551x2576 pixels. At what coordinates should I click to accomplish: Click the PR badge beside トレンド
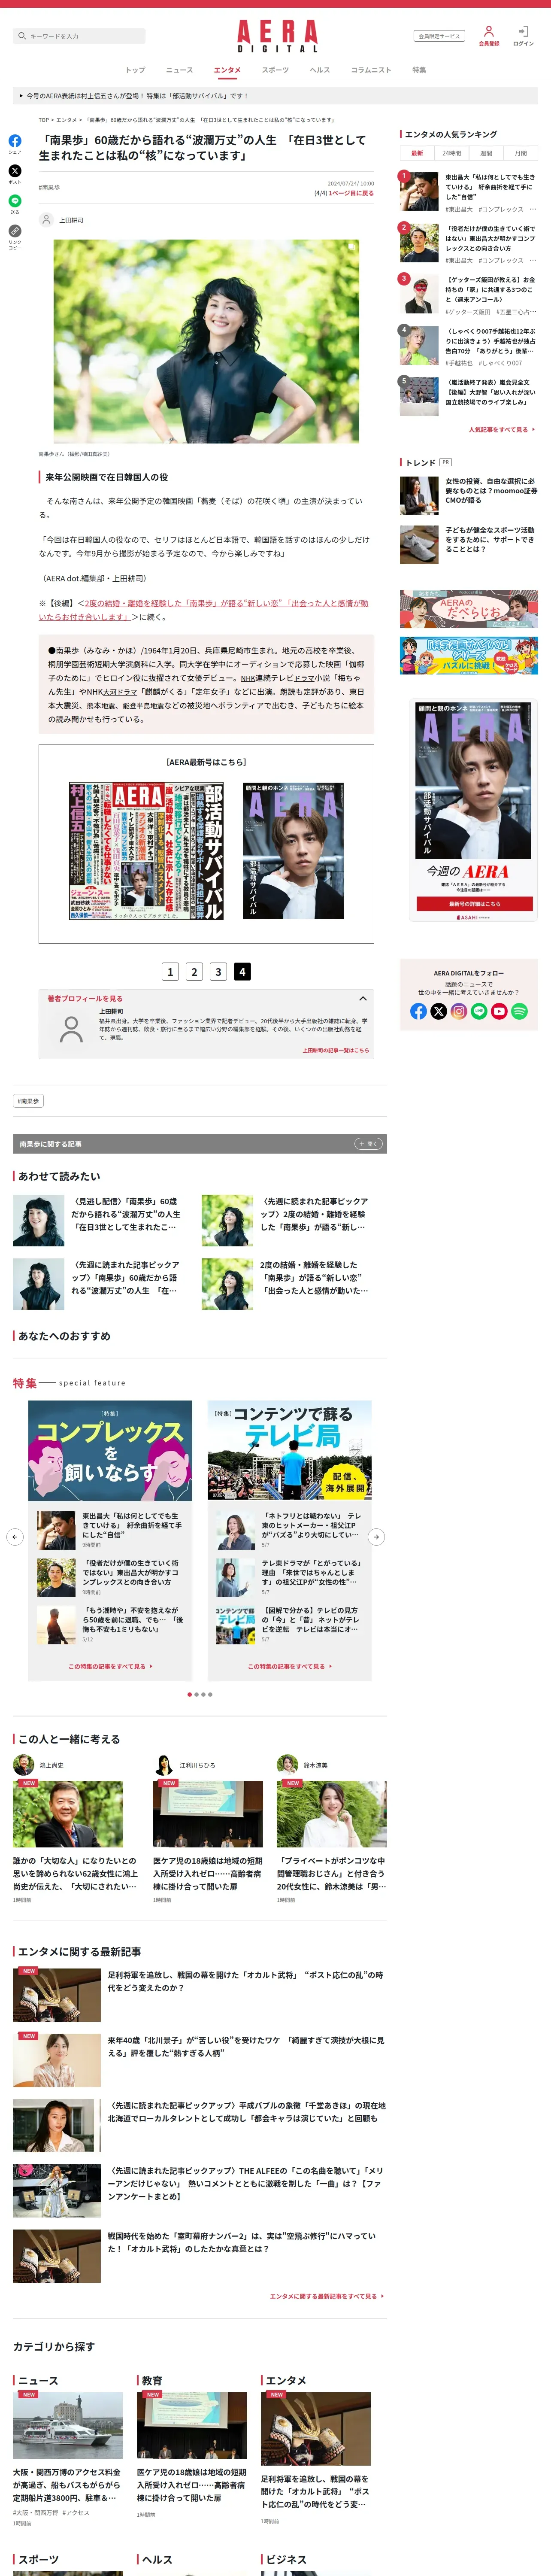click(445, 462)
